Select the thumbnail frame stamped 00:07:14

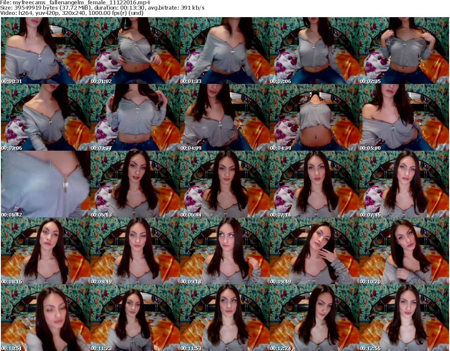pyautogui.click(x=314, y=184)
